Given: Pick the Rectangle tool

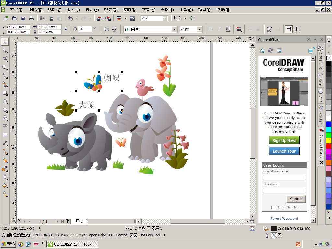Looking at the screenshot, I should coord(5,93).
